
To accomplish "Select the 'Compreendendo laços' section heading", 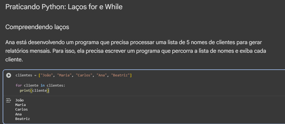I will pos(37,27).
